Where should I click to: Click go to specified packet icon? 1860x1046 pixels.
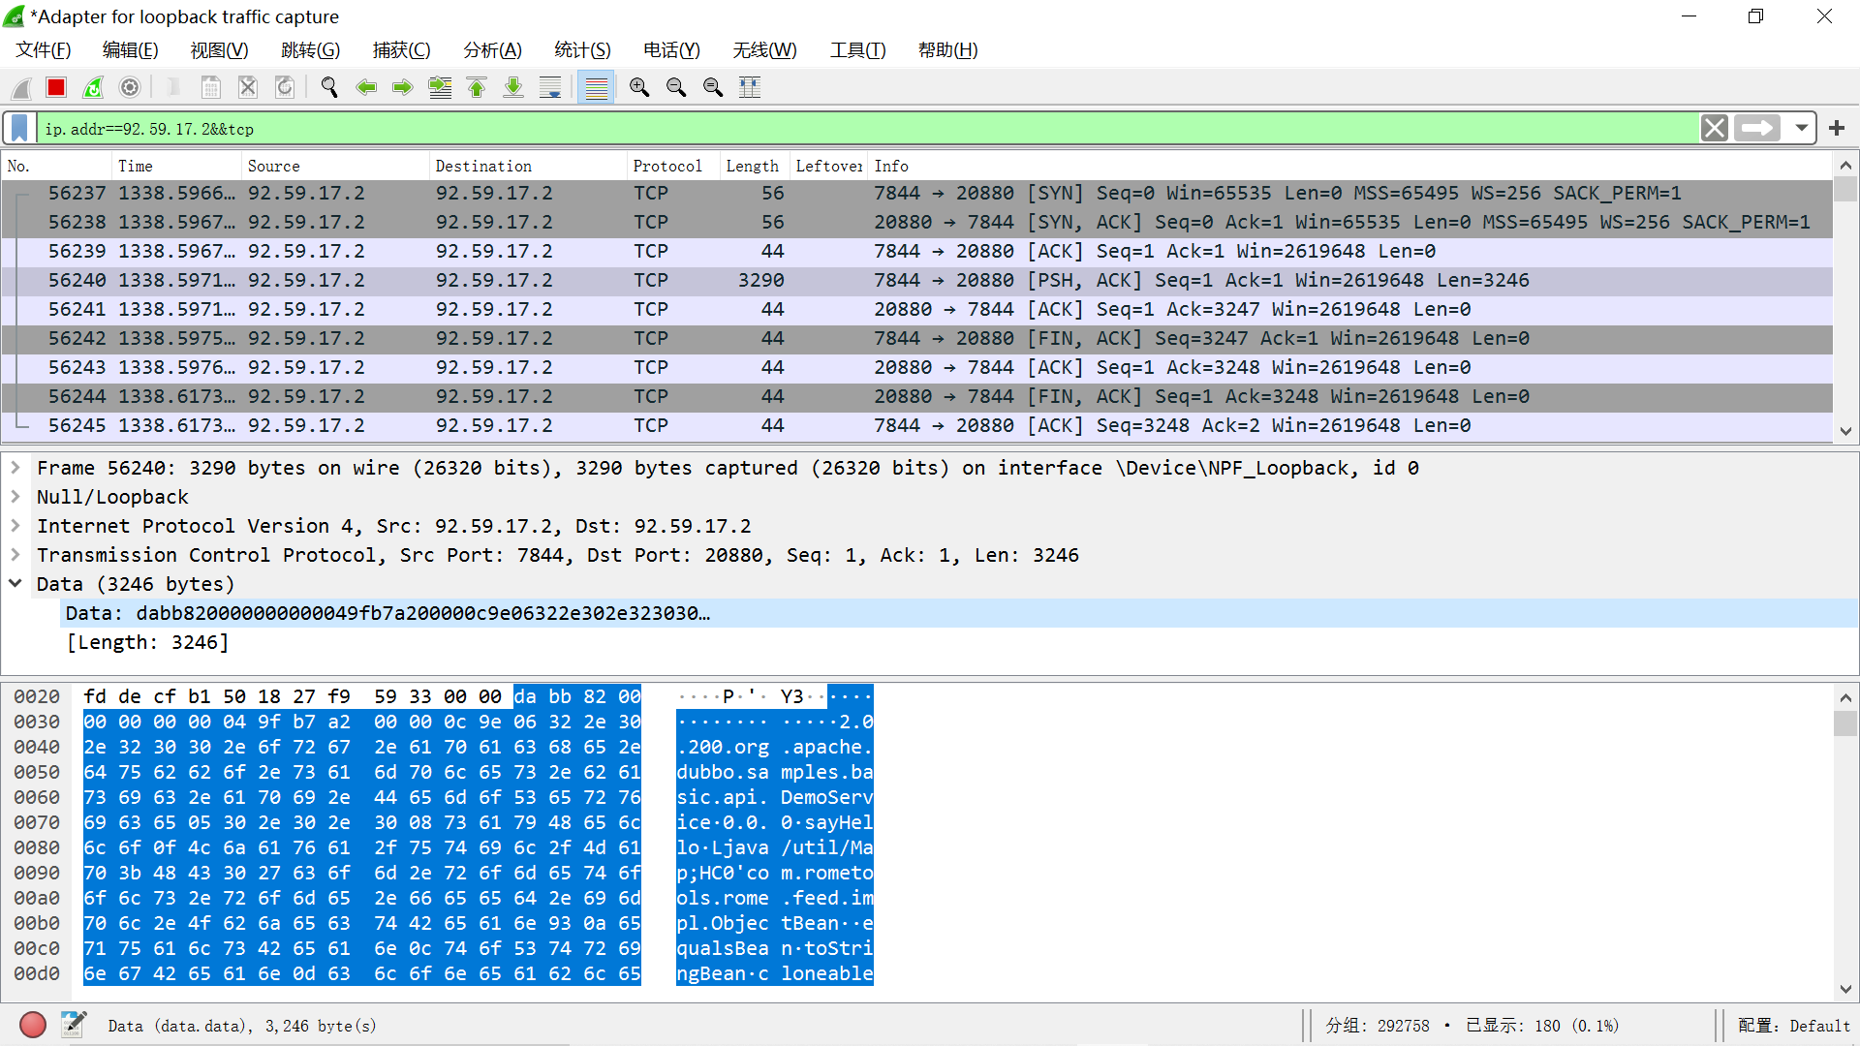pyautogui.click(x=440, y=88)
